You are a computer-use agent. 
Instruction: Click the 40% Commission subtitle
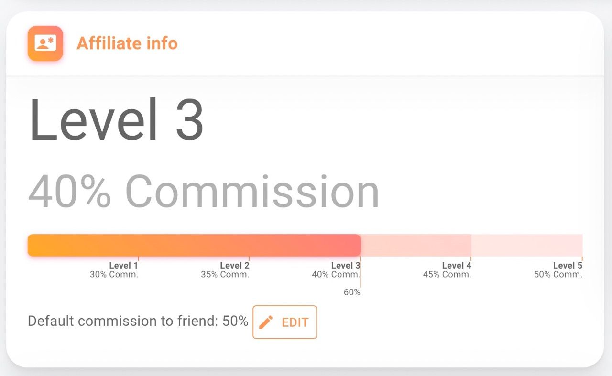204,192
